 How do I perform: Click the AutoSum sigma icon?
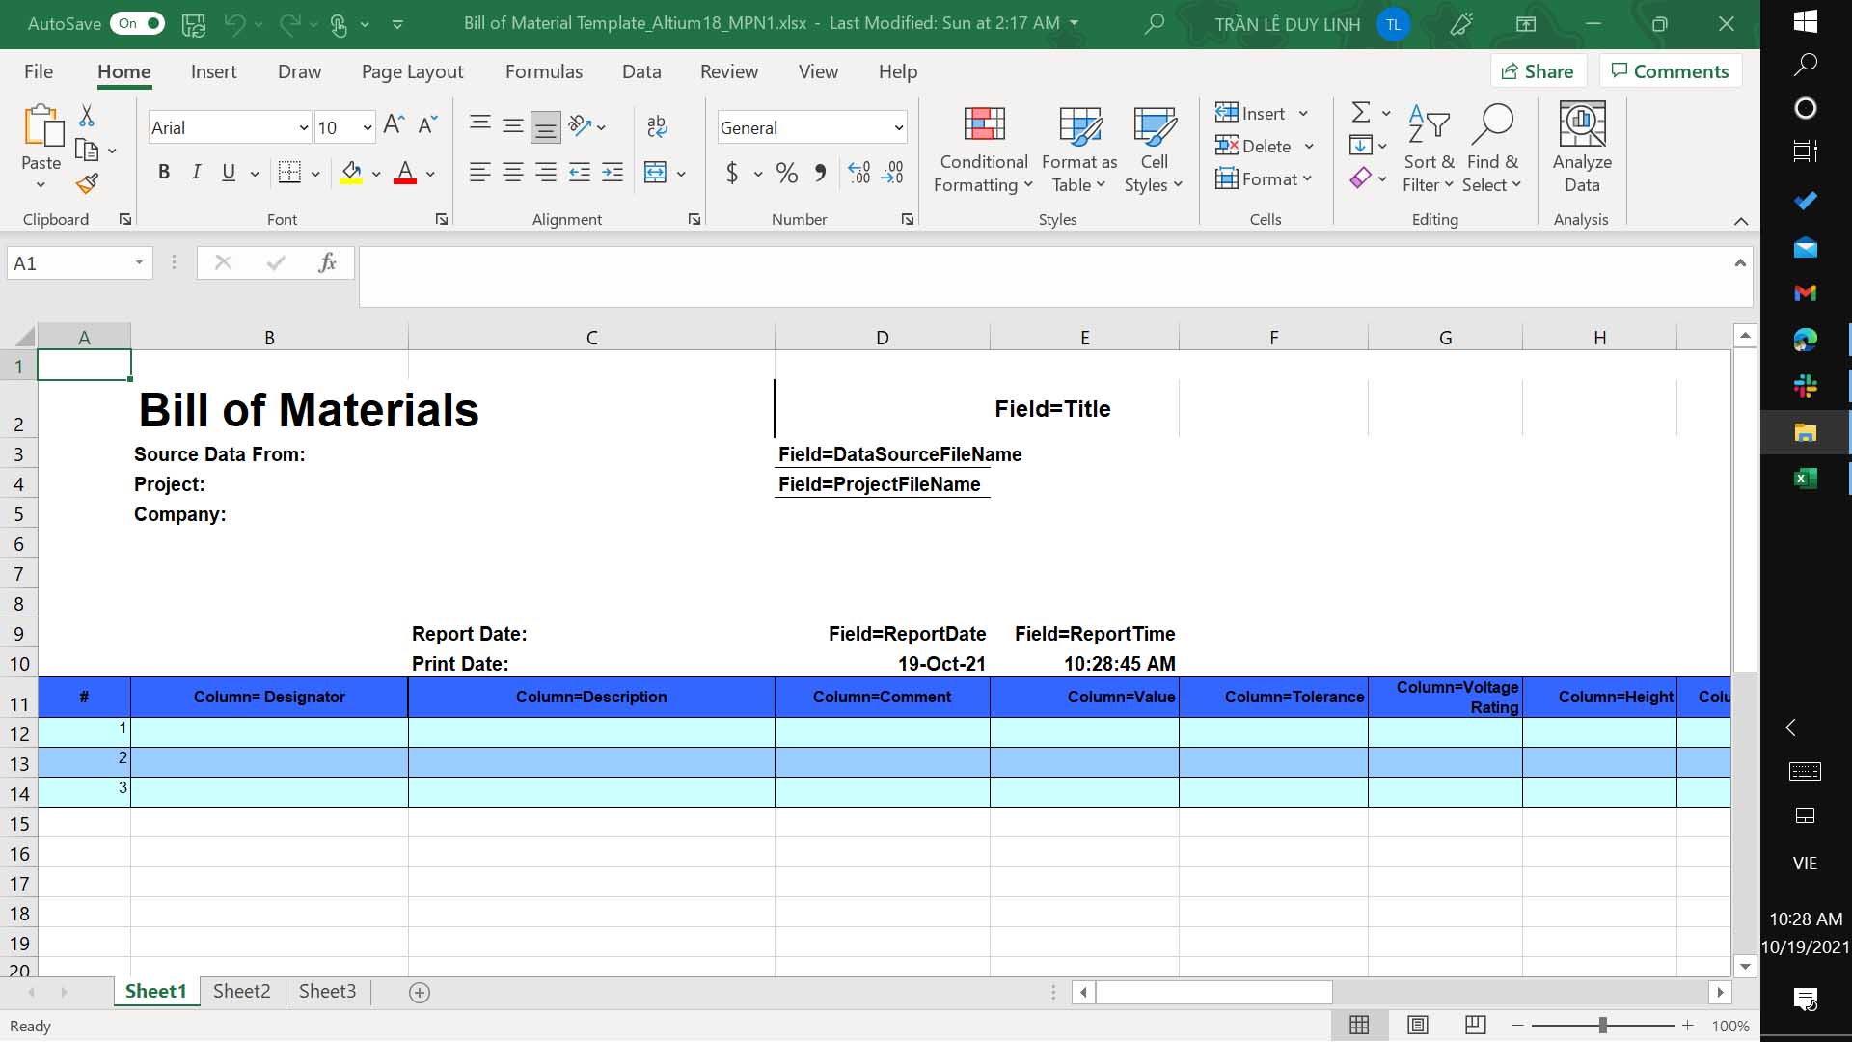[1360, 113]
